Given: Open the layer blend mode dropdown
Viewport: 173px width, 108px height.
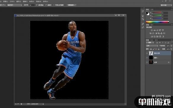Looking at the screenshot, I should [x=152, y=46].
